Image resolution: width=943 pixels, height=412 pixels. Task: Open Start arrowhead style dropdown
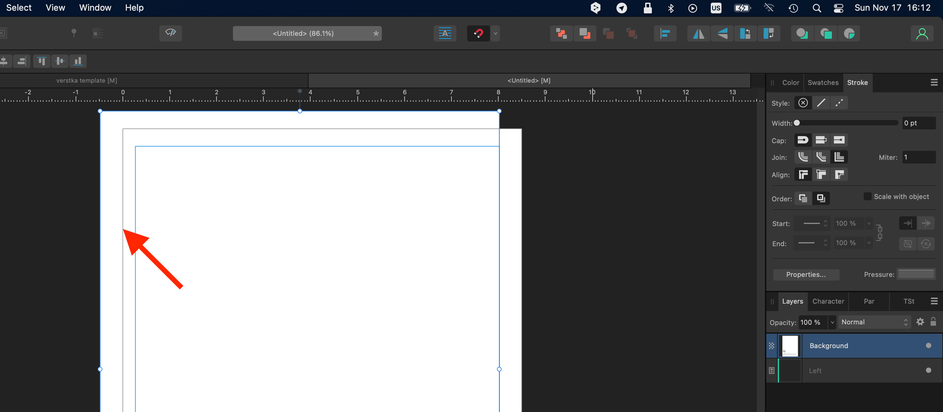(x=812, y=223)
